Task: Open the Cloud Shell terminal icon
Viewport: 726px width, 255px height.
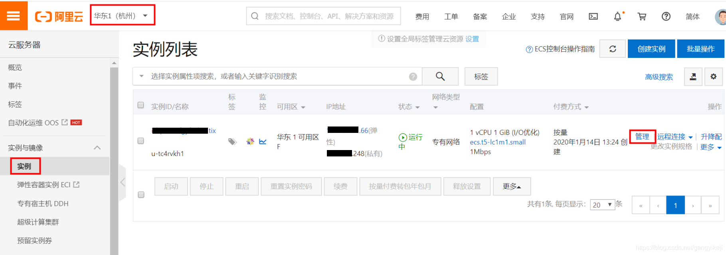Action: tap(593, 16)
